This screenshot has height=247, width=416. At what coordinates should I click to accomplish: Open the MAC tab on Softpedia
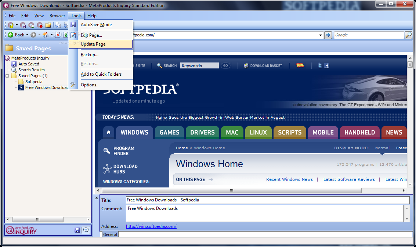point(232,132)
